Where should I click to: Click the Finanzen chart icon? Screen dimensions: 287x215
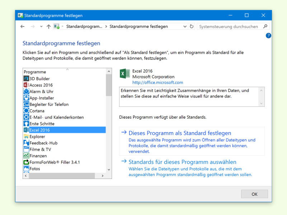pos(26,156)
